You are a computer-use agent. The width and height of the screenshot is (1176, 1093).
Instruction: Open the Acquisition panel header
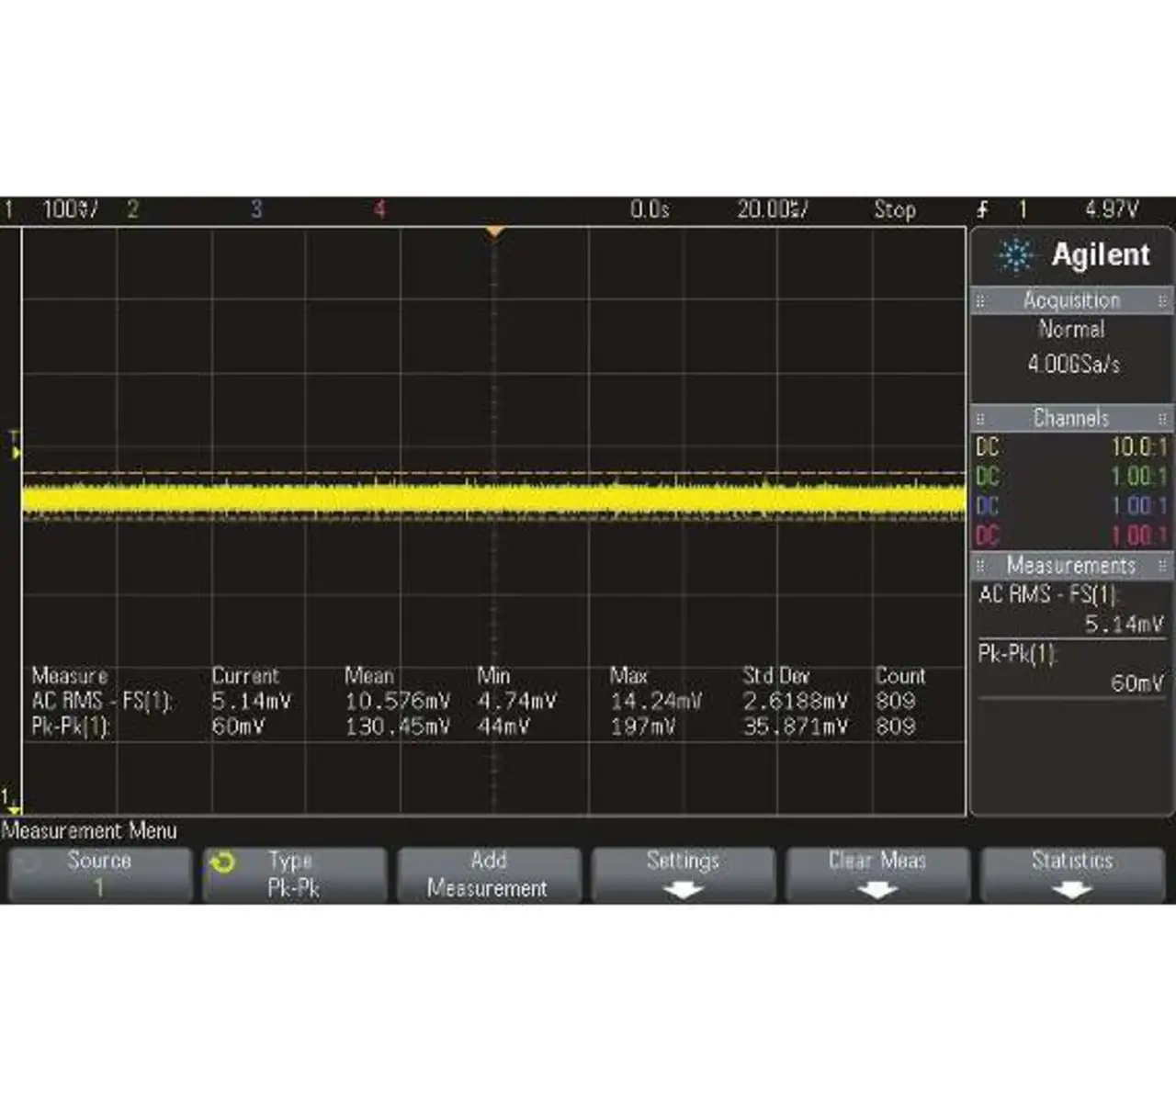point(1071,300)
